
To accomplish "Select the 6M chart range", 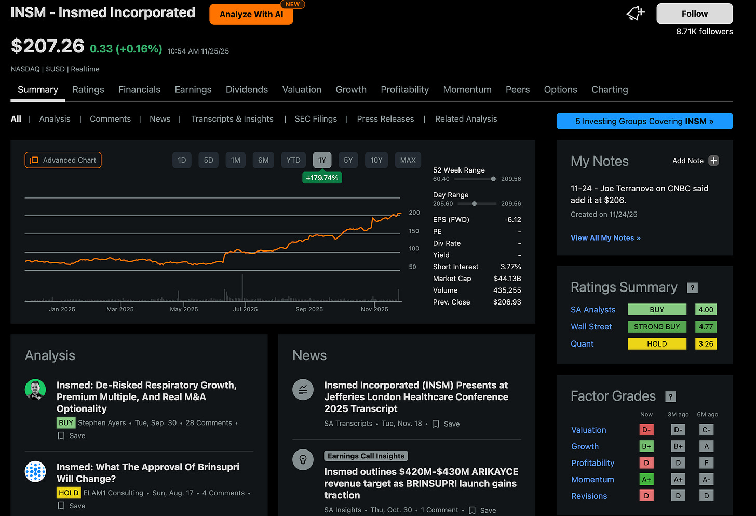I will pos(263,160).
